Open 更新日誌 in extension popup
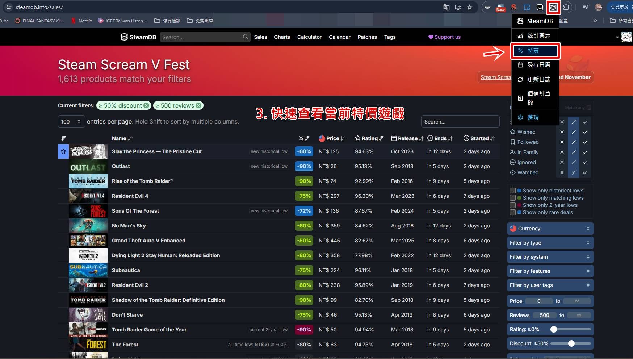This screenshot has width=633, height=359. [535, 79]
